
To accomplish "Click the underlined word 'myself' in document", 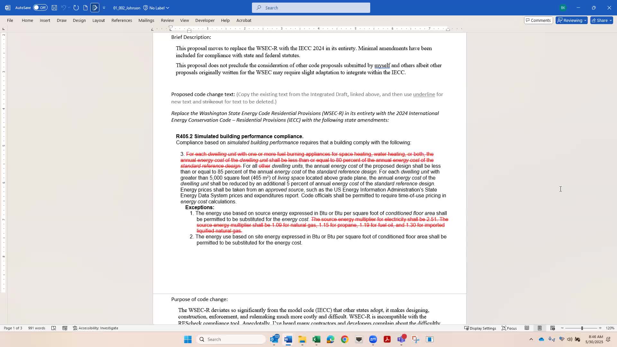I will point(382,65).
